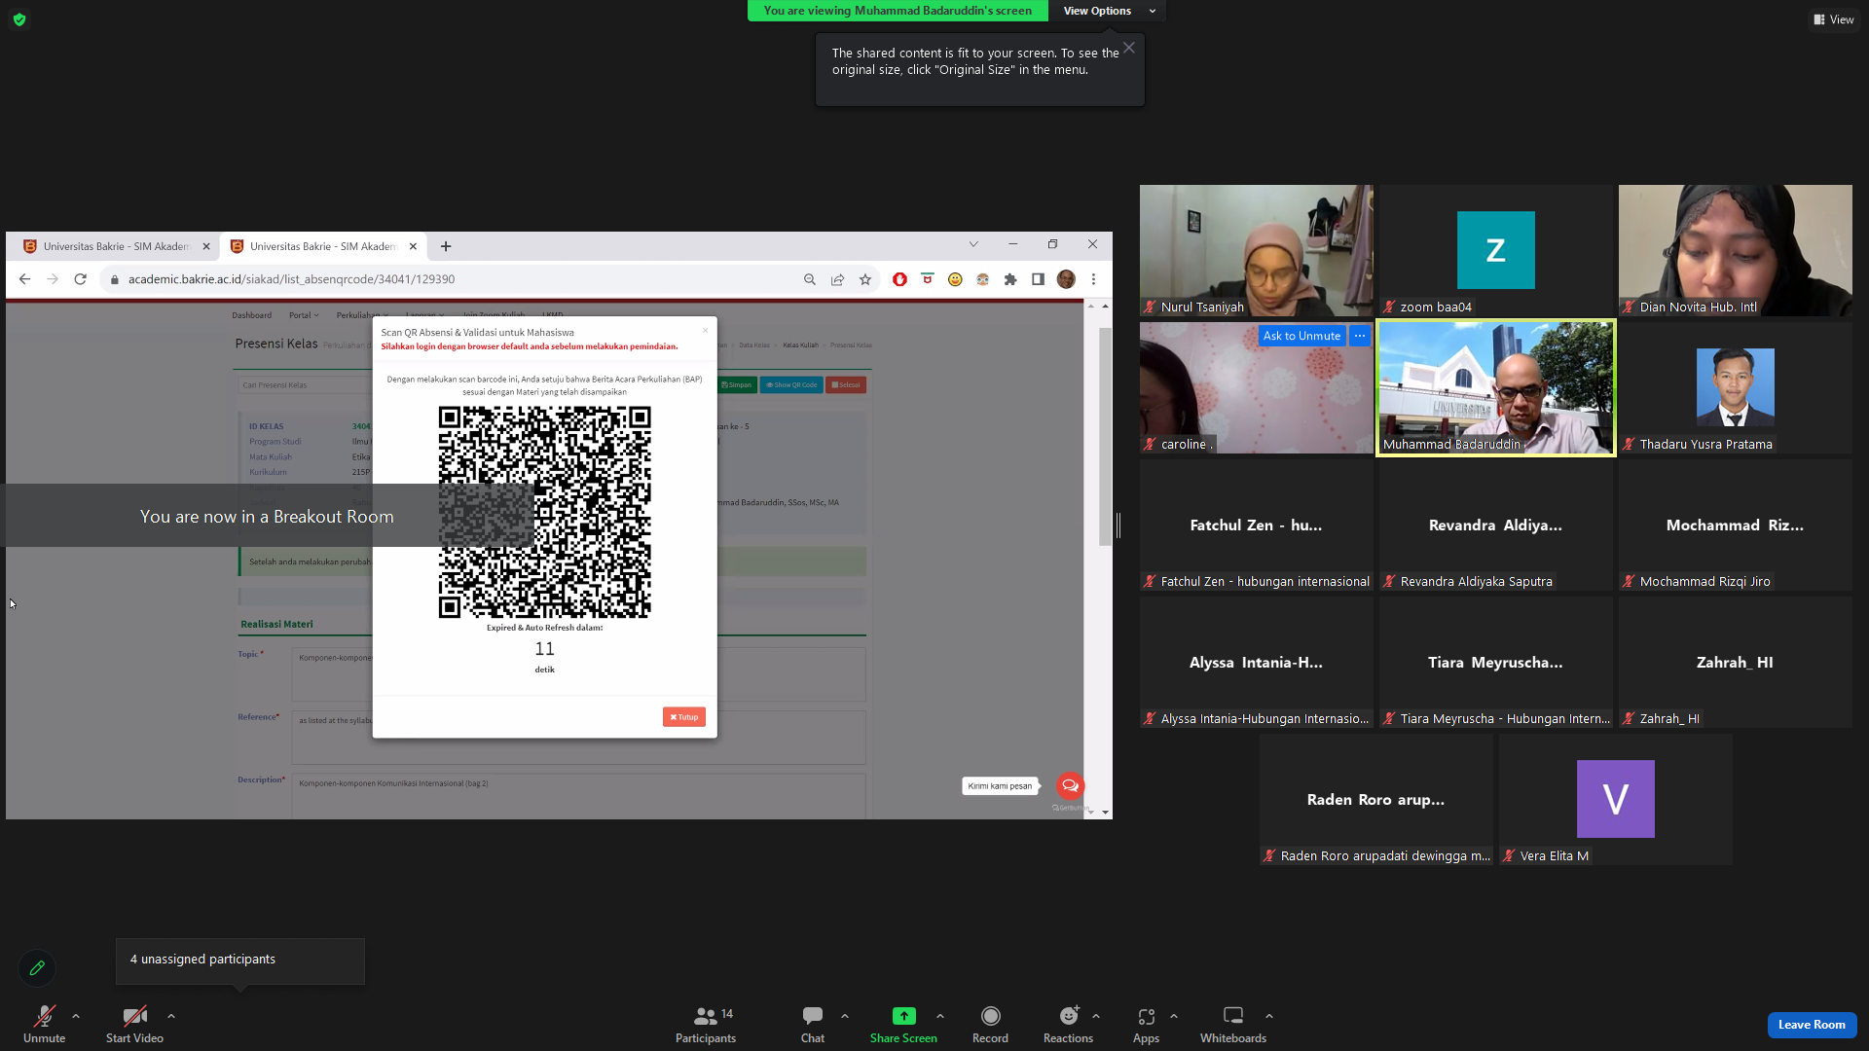Expand the caret next to Chat

click(x=845, y=1016)
